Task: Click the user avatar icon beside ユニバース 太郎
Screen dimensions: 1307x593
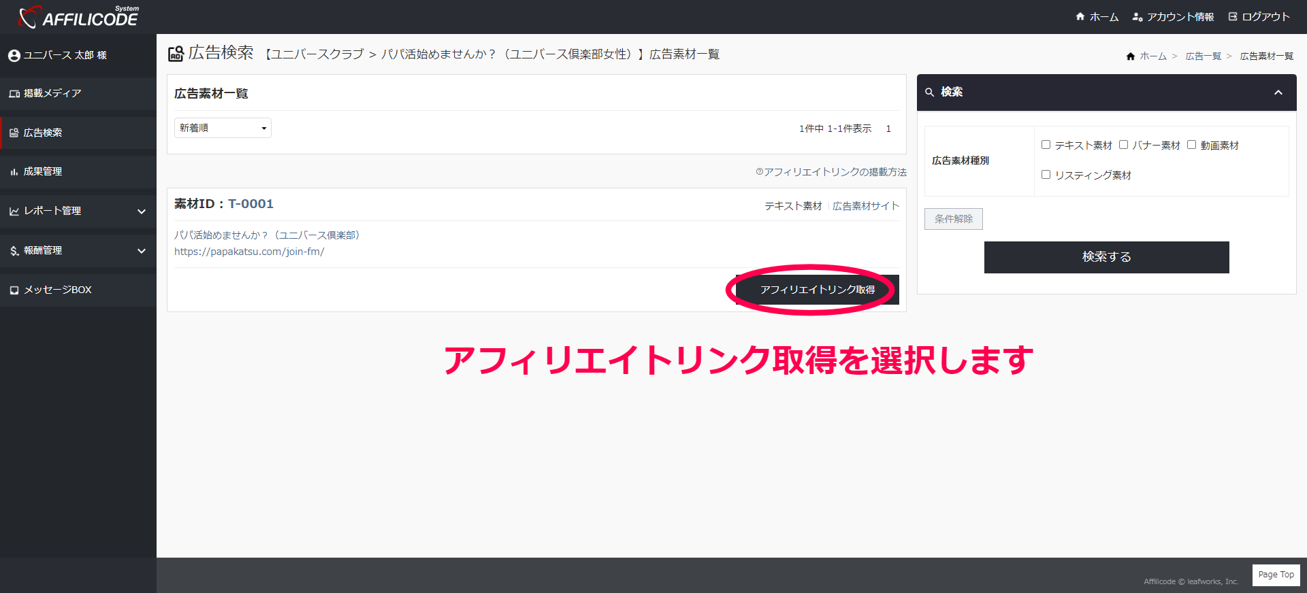Action: (14, 55)
